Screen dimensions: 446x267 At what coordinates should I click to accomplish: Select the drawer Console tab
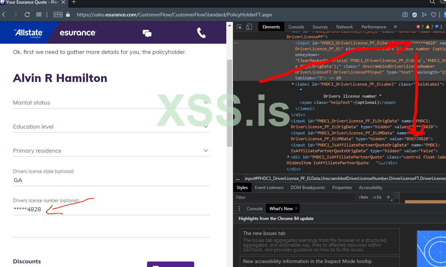254,209
